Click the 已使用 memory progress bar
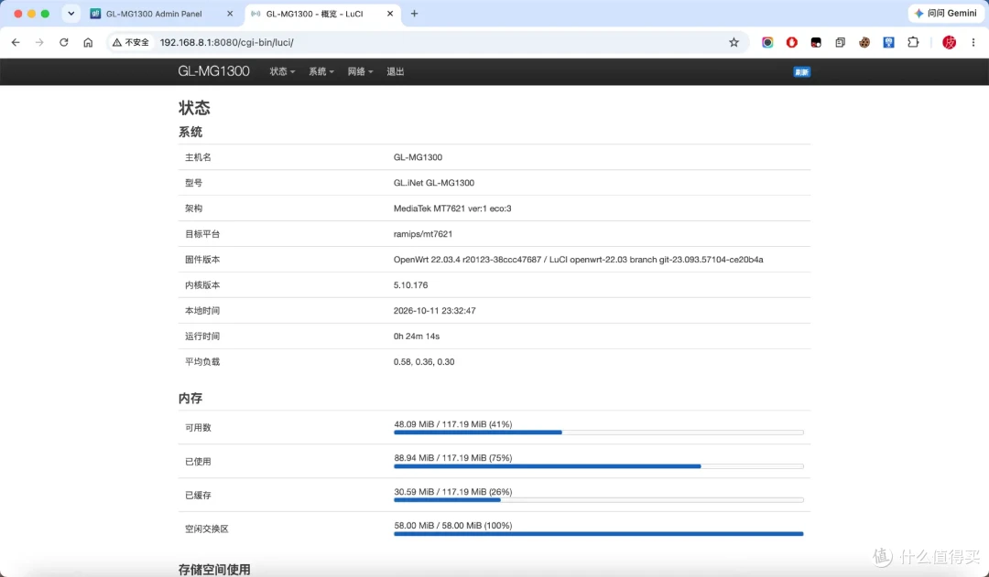The height and width of the screenshot is (577, 989). point(599,466)
